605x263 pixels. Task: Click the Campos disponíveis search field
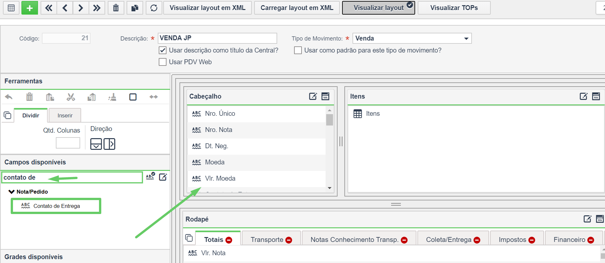72,177
